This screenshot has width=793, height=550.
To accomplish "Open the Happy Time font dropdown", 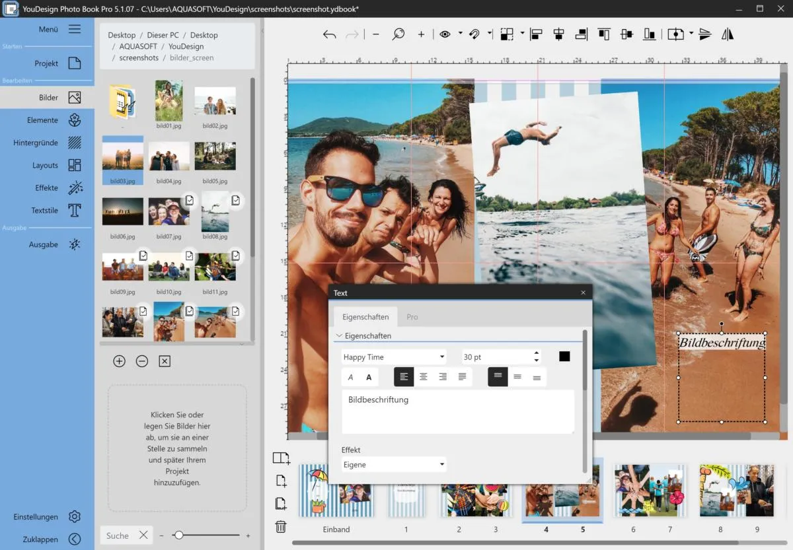I will [394, 357].
